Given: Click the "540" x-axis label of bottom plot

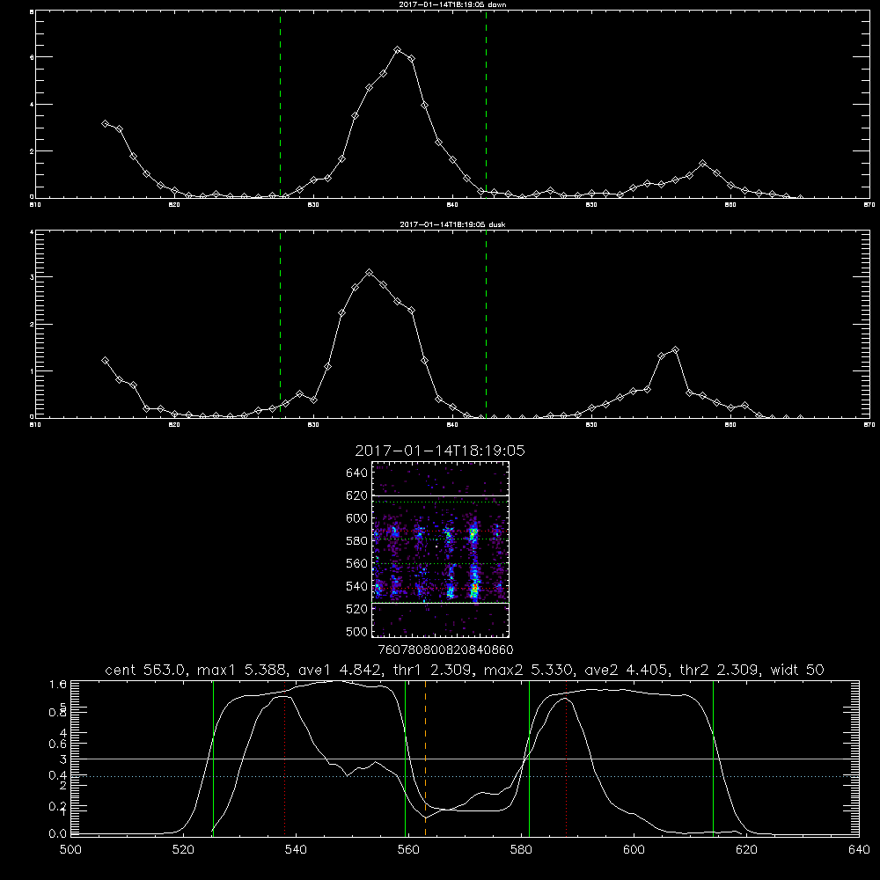Looking at the screenshot, I should [296, 850].
